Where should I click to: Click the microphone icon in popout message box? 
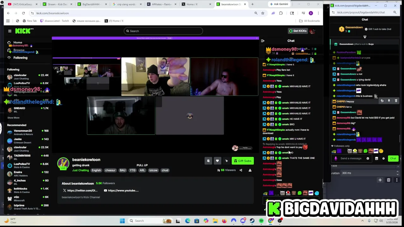click(336, 159)
